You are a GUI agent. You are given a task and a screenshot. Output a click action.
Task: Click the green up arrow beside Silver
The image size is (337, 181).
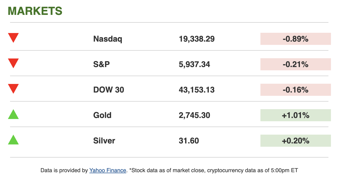13,140
